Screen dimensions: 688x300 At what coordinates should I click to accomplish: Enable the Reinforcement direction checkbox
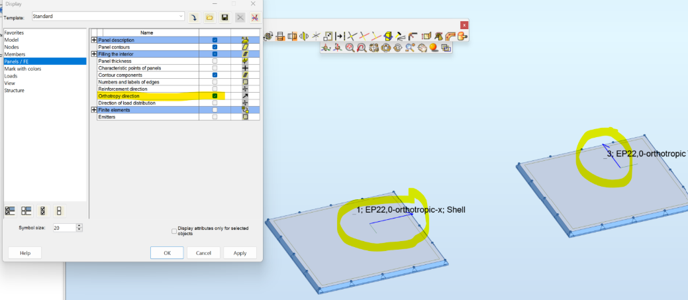click(x=215, y=89)
